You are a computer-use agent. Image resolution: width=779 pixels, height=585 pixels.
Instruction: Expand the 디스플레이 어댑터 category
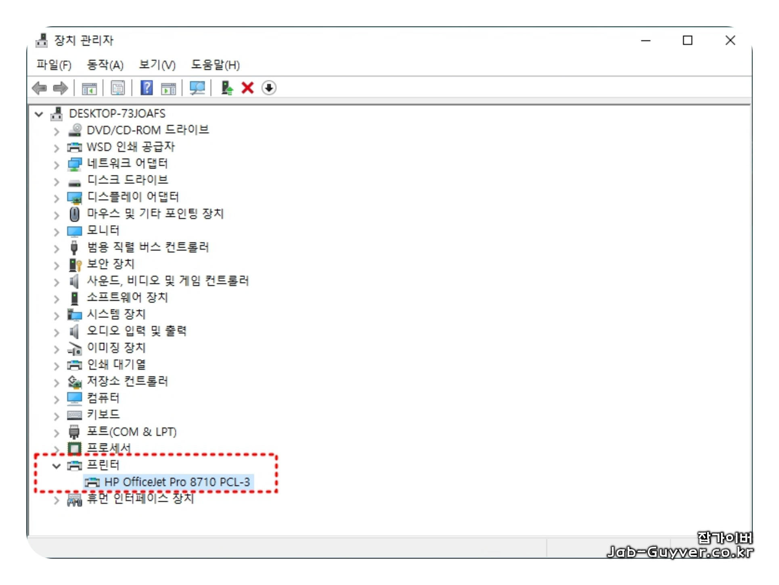[57, 198]
